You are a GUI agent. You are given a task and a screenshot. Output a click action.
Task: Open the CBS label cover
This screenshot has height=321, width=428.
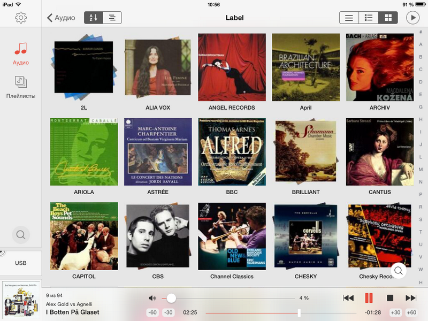coord(158,236)
